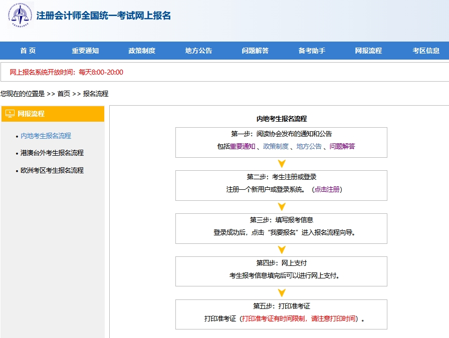Open 港澳台外考生报名流程 in the sidebar

tap(52, 153)
